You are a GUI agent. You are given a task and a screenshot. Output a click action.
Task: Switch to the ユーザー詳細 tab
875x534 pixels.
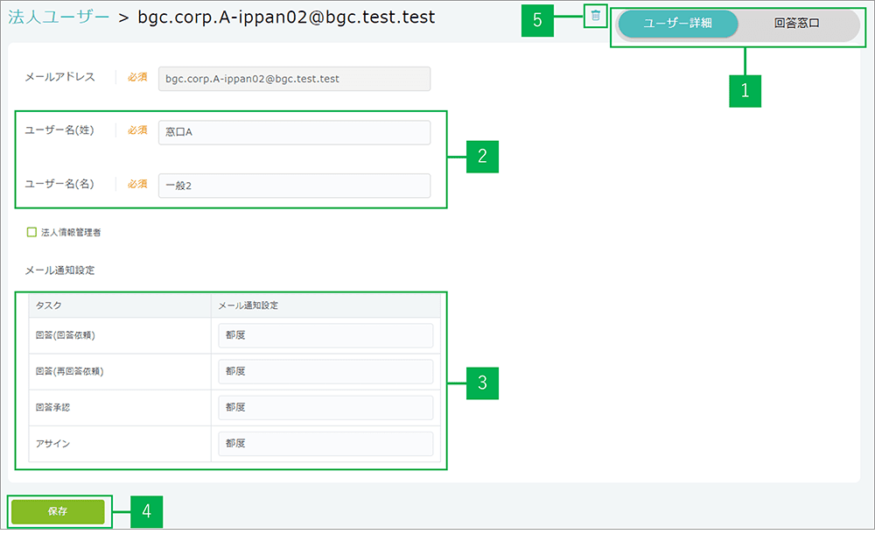[677, 24]
